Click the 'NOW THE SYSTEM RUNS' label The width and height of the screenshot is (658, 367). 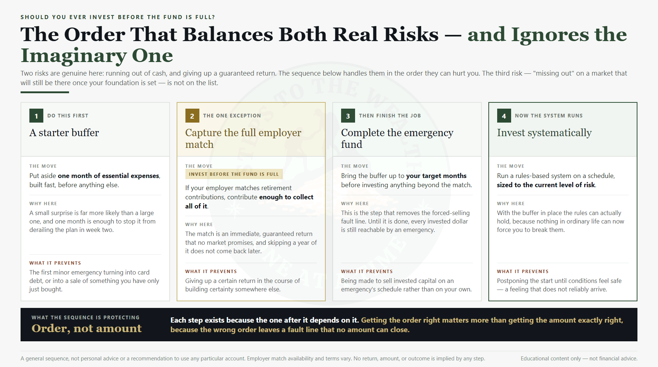point(549,116)
